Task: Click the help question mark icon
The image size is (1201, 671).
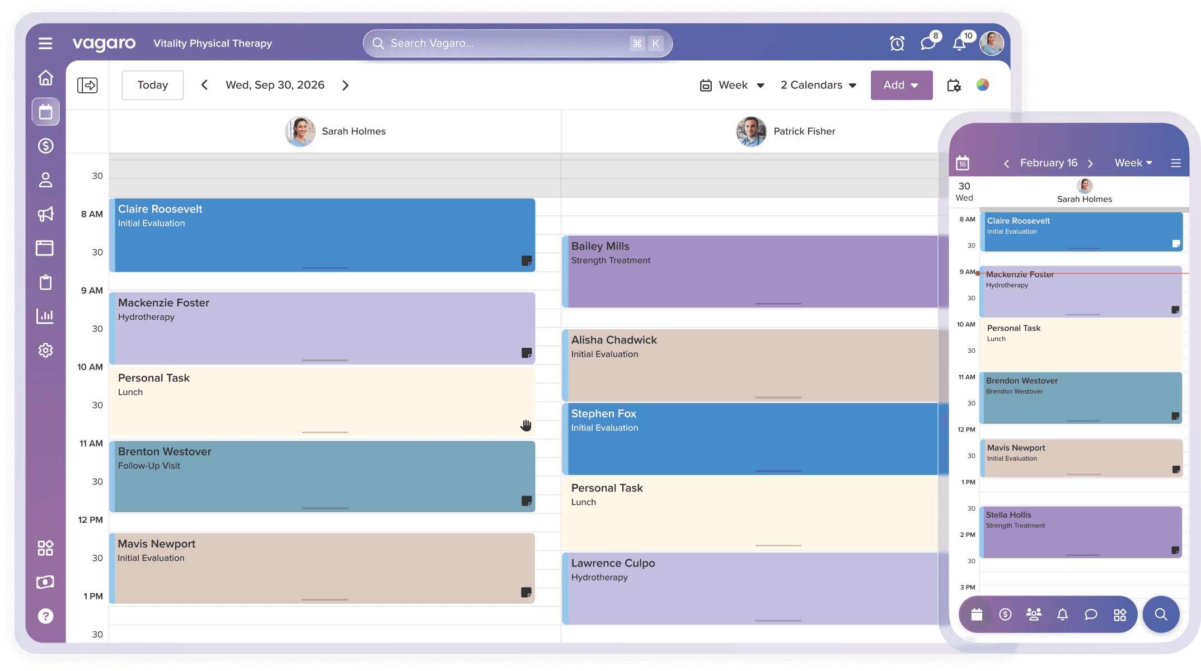Action: pos(45,616)
